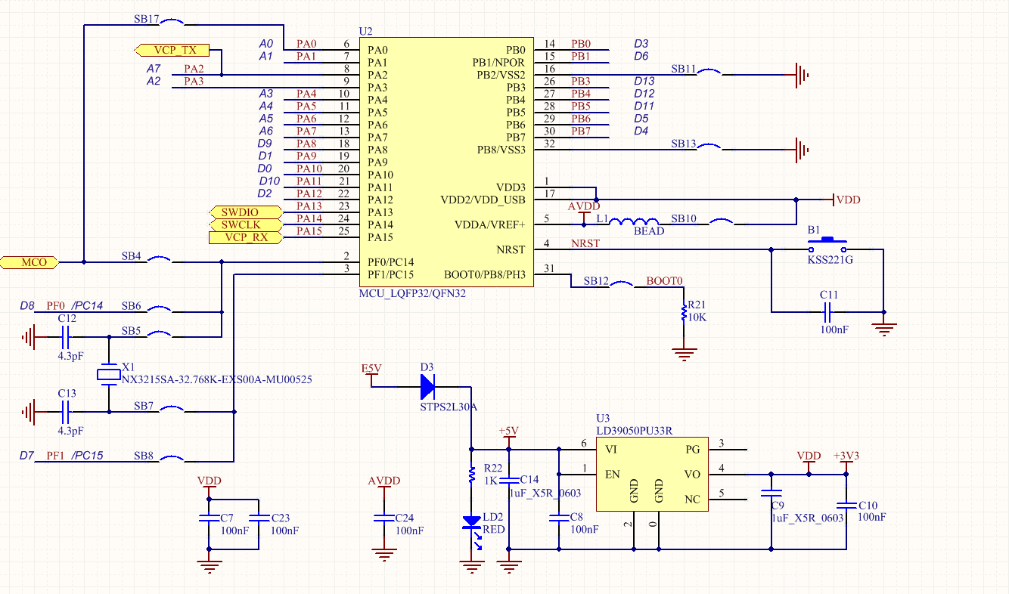Click the ground symbol connected to SB13
Image resolution: width=1009 pixels, height=594 pixels.
pyautogui.click(x=800, y=150)
